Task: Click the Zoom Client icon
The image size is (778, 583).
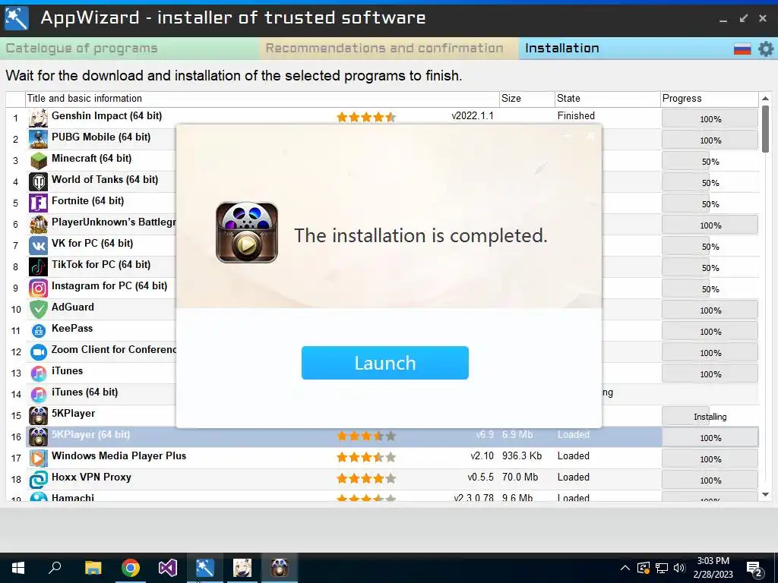Action: [x=38, y=352]
